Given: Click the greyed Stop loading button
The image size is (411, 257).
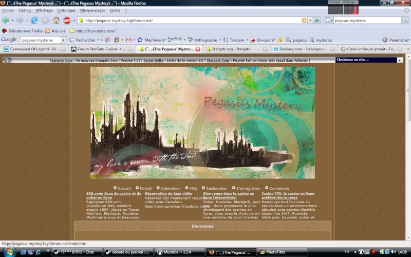Looking at the screenshot, I should pos(45,20).
